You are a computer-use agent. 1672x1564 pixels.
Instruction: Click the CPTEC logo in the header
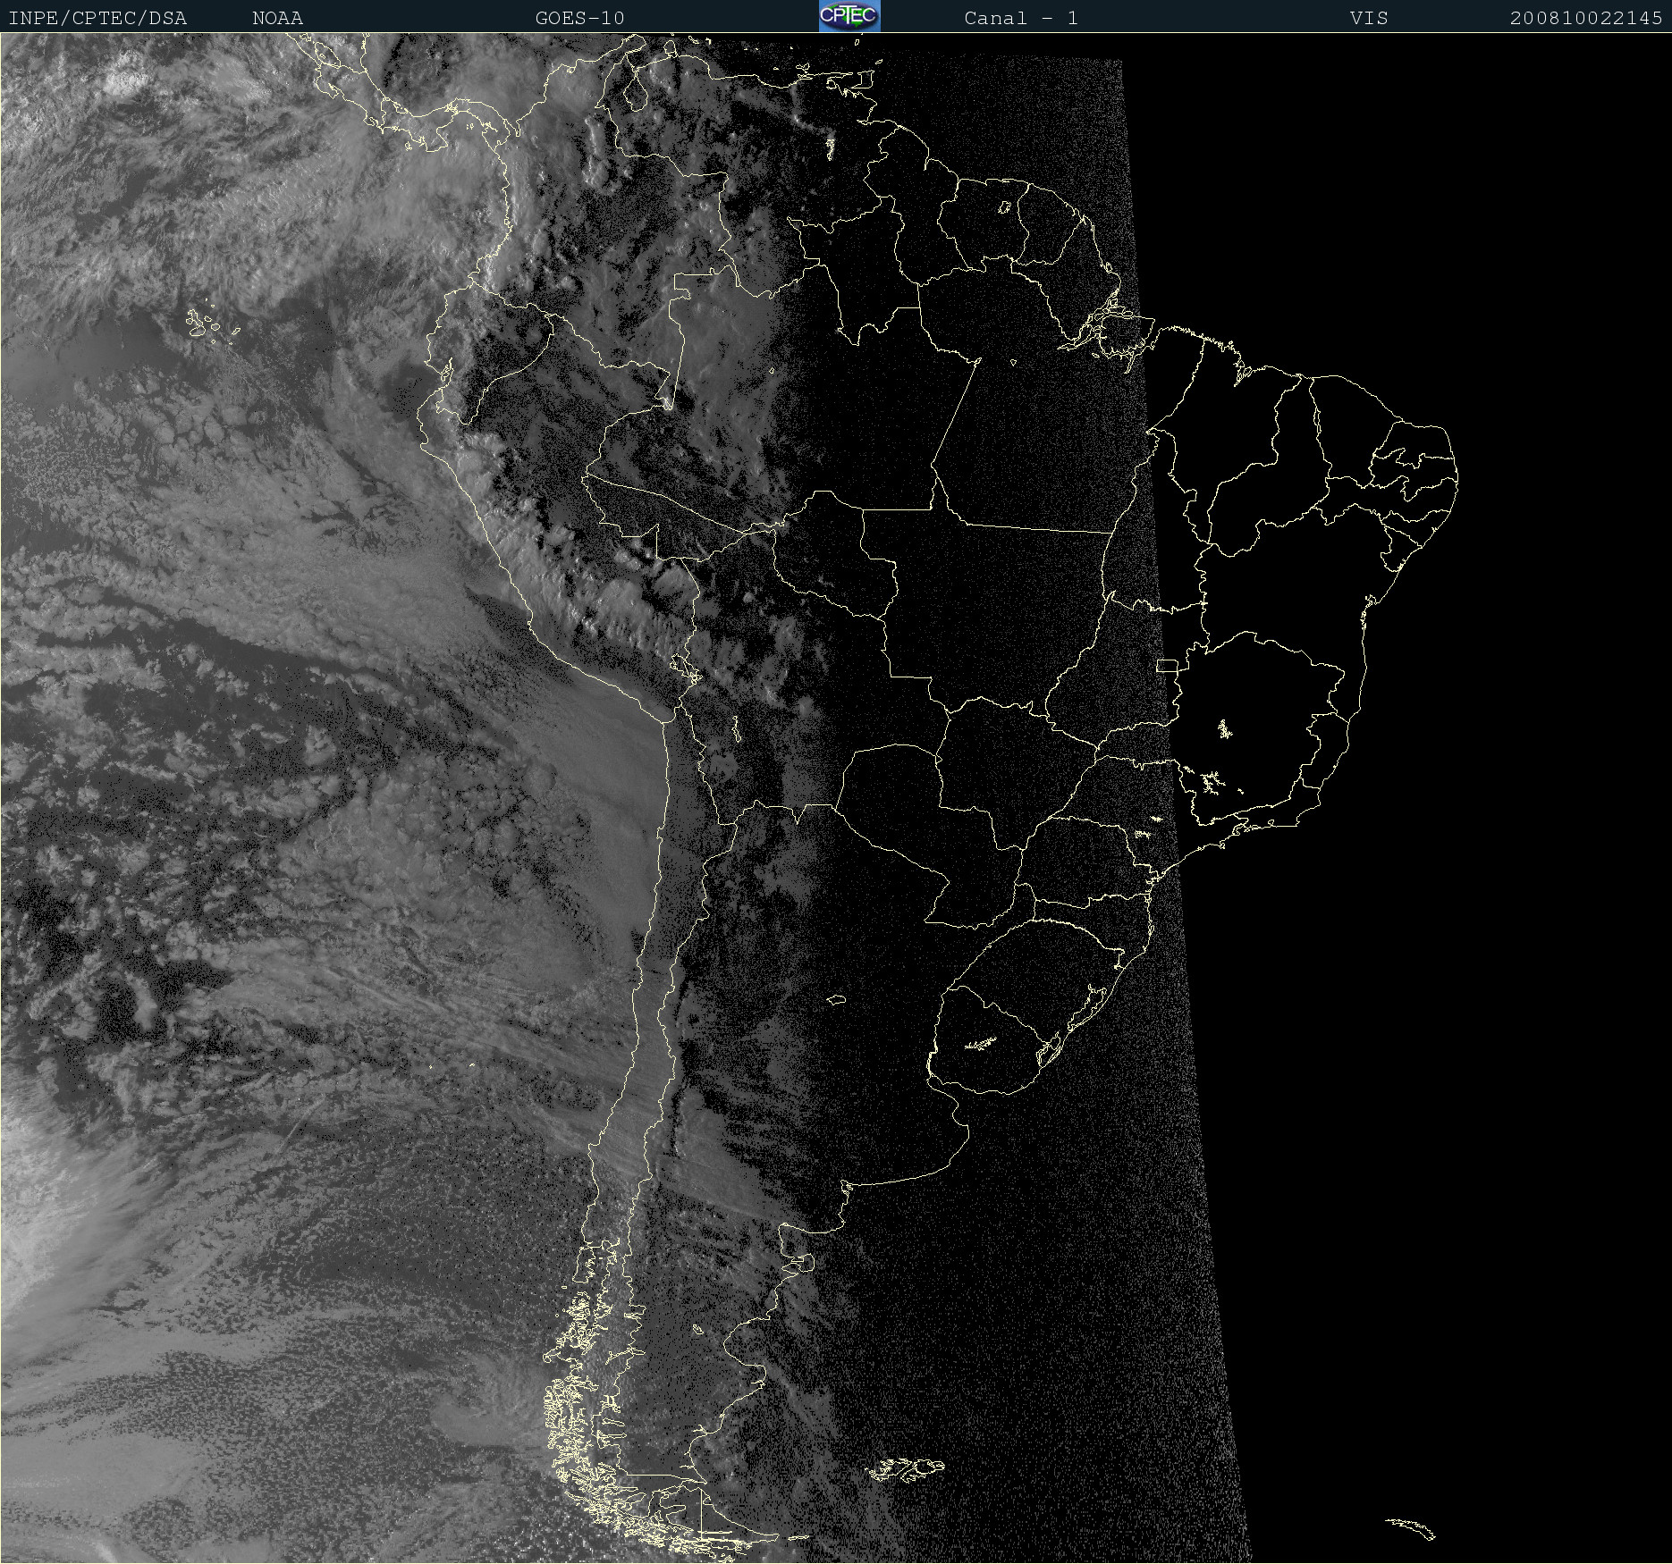(x=849, y=16)
